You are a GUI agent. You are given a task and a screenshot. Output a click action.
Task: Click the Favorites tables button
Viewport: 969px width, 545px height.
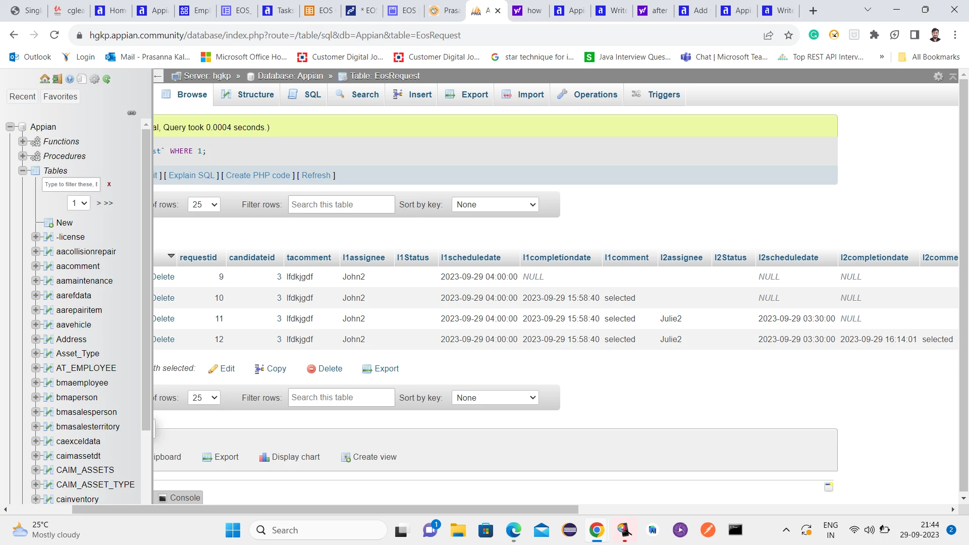60,97
